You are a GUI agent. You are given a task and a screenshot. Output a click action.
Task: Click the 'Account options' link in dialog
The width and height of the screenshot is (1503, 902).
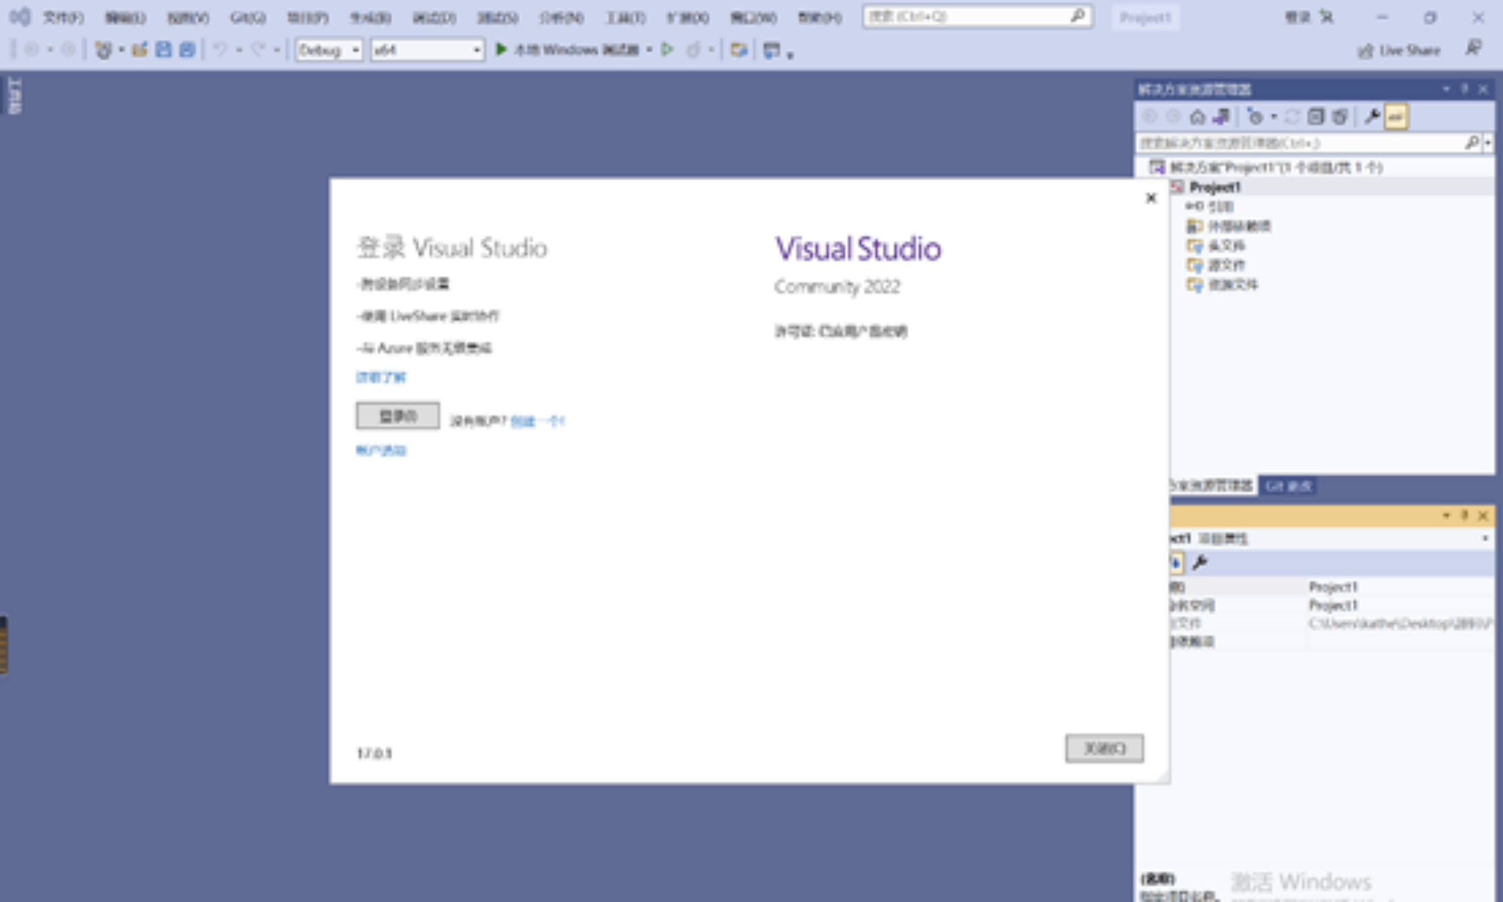[381, 450]
